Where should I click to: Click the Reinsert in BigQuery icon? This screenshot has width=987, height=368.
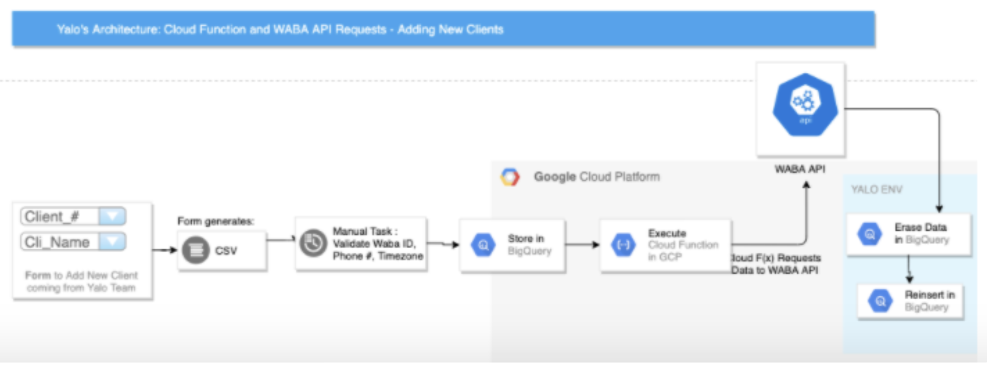[880, 301]
